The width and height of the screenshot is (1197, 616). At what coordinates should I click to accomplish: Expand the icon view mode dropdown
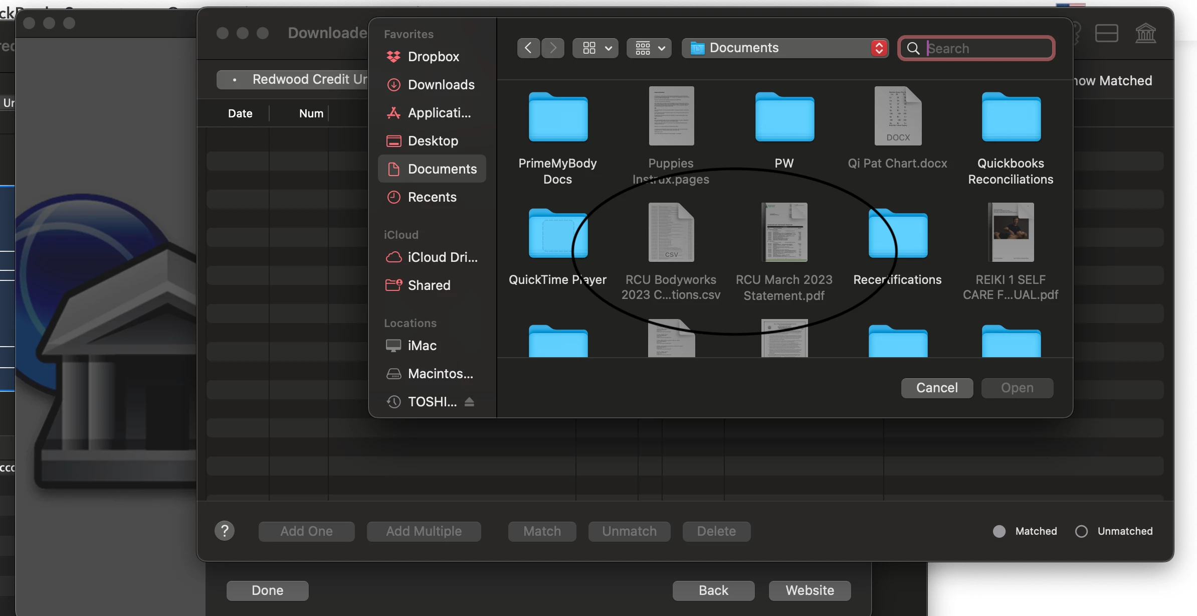[x=595, y=48]
